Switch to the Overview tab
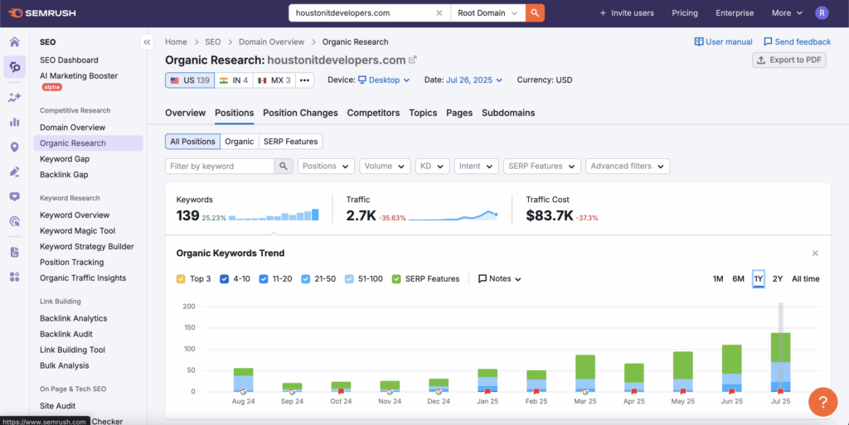Image resolution: width=849 pixels, height=425 pixels. (x=185, y=113)
